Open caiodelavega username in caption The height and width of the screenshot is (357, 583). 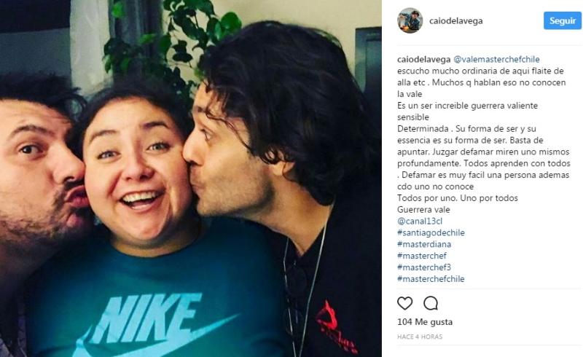point(424,60)
